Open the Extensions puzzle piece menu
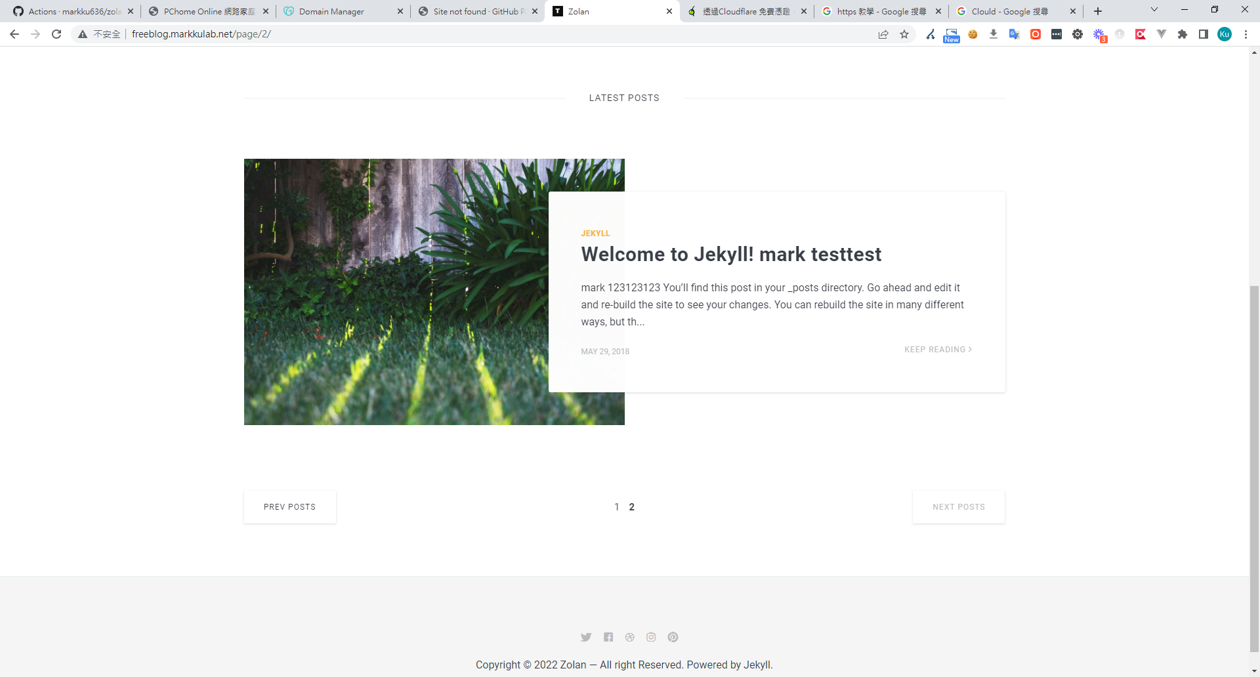The image size is (1260, 677). tap(1183, 34)
